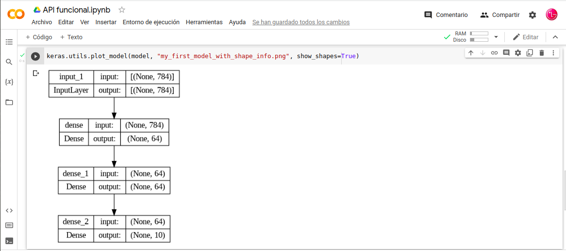The image size is (566, 251).
Task: Open the code snippets panel
Action: click(x=9, y=210)
